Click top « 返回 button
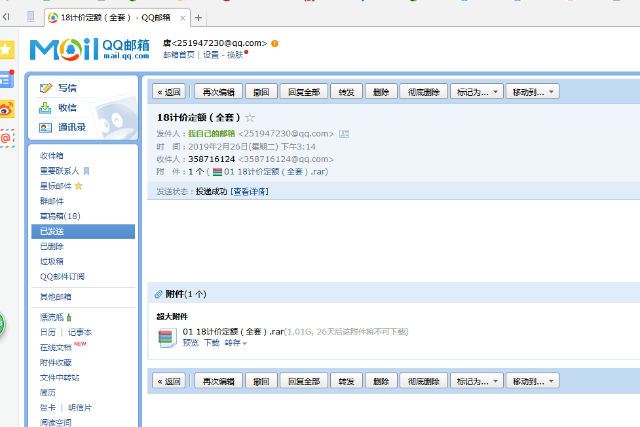This screenshot has height=427, width=640. [168, 92]
